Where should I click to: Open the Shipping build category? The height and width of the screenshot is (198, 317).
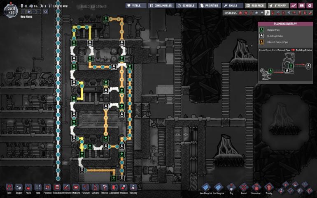124,189
